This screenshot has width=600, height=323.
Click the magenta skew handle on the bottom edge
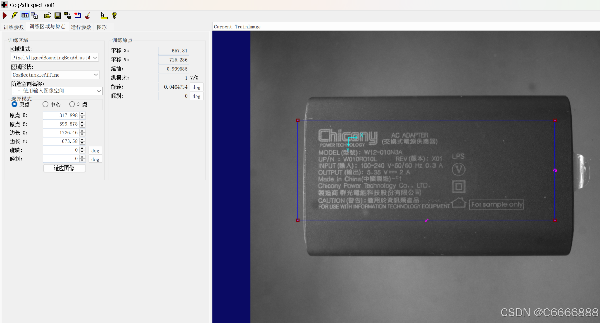tap(427, 220)
